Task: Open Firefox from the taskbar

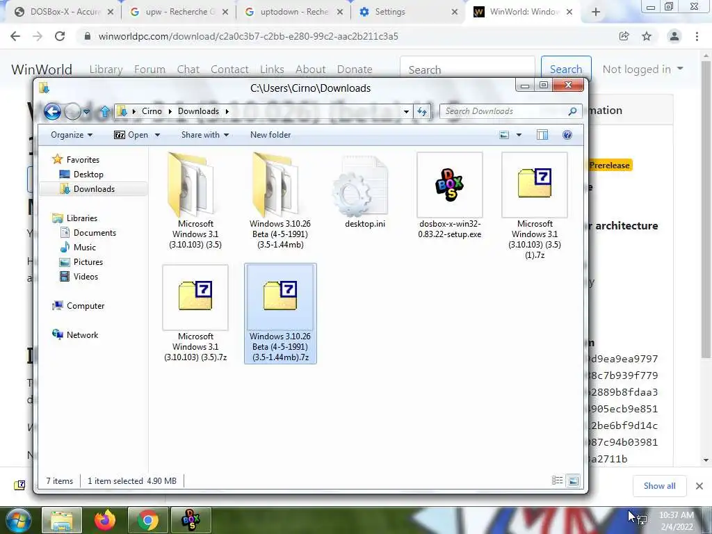Action: (x=105, y=520)
